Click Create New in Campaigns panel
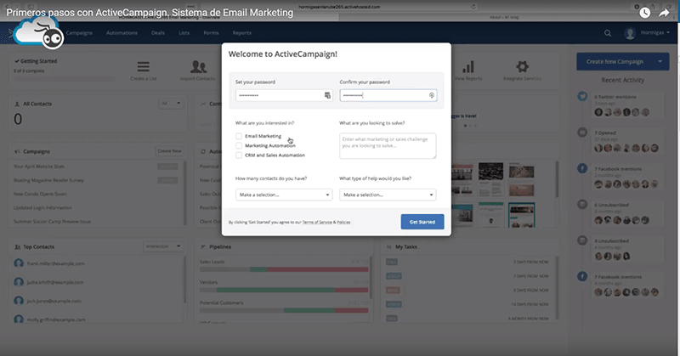Image resolution: width=680 pixels, height=356 pixels. 169,151
